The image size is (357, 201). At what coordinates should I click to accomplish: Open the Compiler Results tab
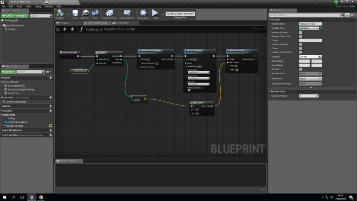(69, 161)
